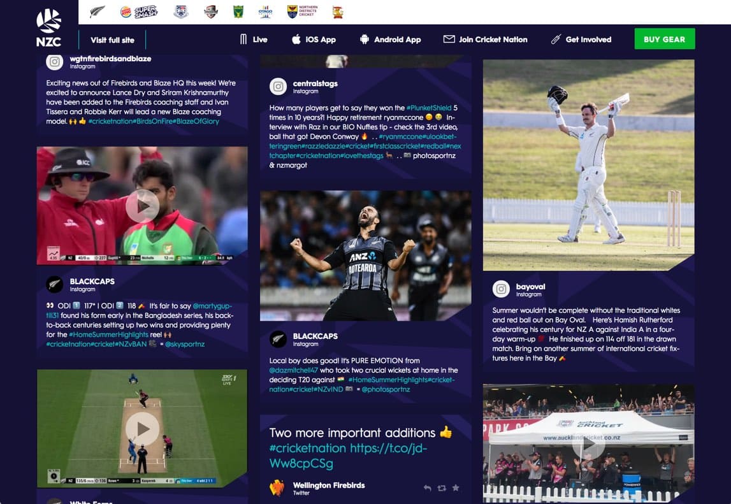This screenshot has height=504, width=731.
Task: Play the Auckland Cricket tent crowd video
Action: (588, 444)
